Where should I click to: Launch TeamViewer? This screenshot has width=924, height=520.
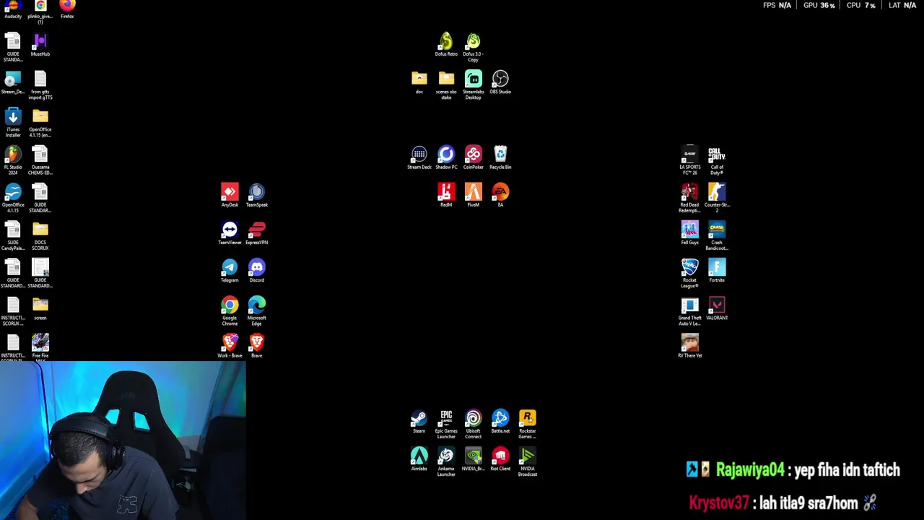tap(230, 233)
